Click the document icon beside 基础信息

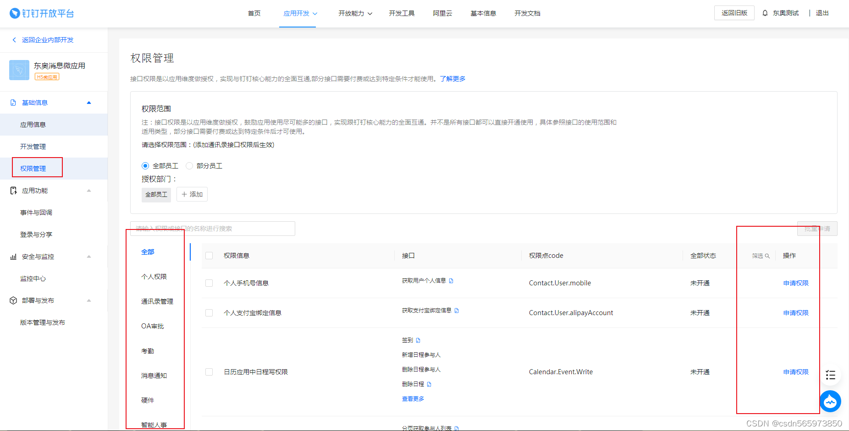(13, 103)
